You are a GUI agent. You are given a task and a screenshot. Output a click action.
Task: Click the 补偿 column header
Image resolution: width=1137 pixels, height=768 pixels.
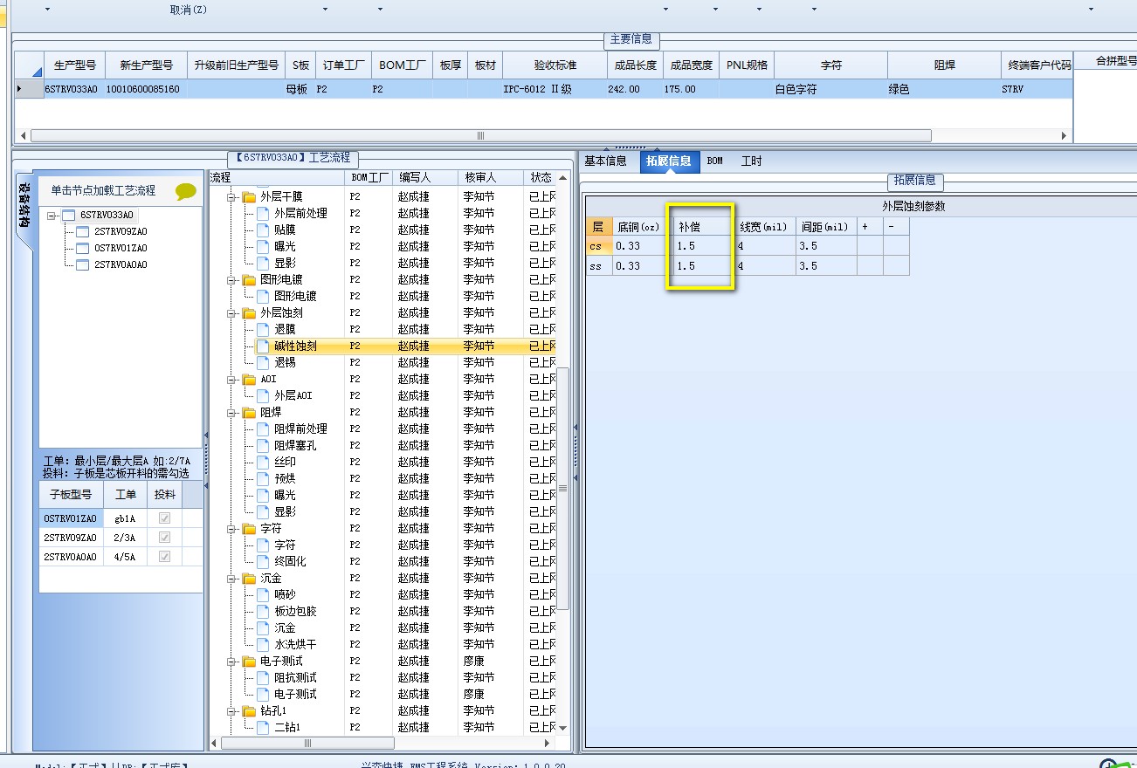[704, 226]
